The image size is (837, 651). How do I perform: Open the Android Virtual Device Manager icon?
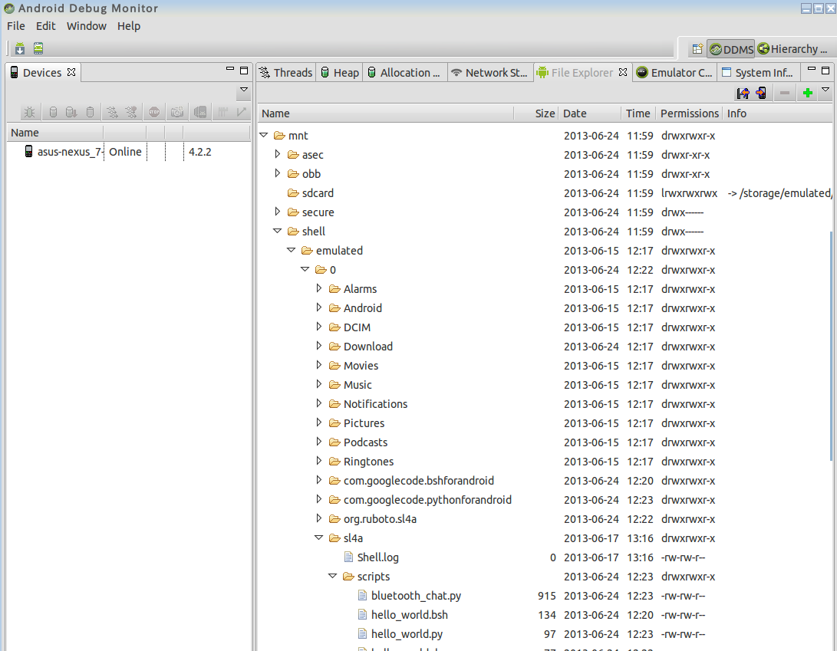pos(38,48)
